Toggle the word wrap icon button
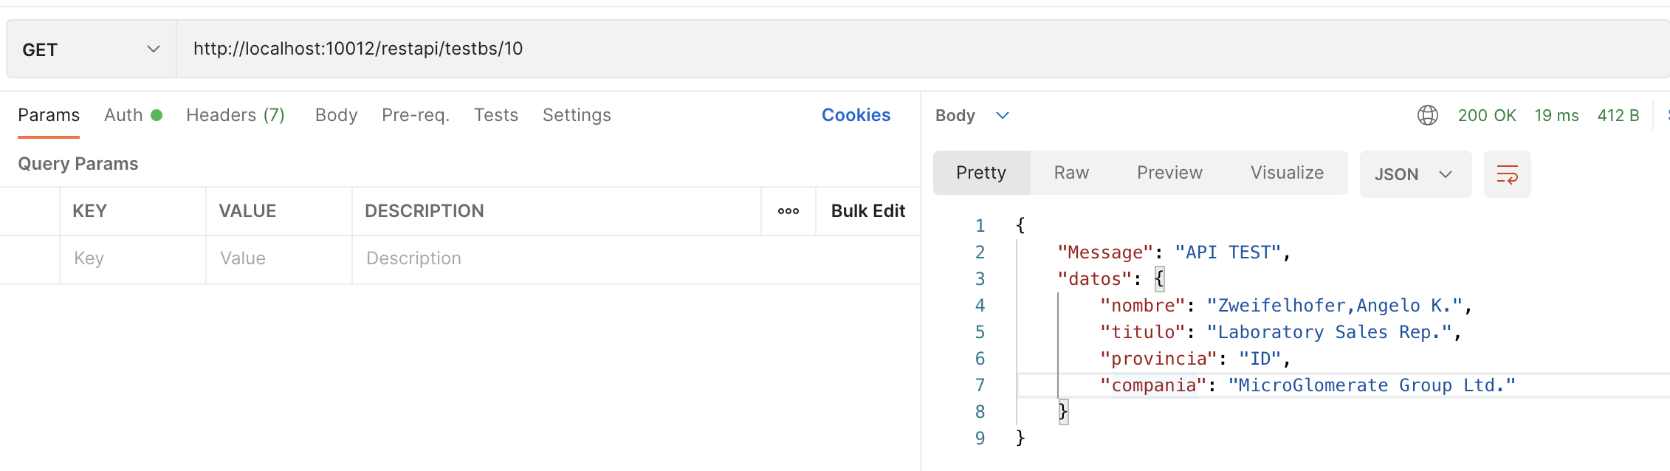 pos(1507,174)
